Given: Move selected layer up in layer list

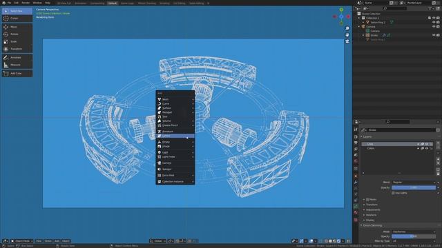Looking at the screenshot, I should [438, 159].
